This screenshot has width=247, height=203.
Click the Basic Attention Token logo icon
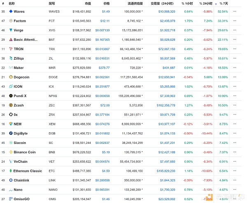(11, 39)
